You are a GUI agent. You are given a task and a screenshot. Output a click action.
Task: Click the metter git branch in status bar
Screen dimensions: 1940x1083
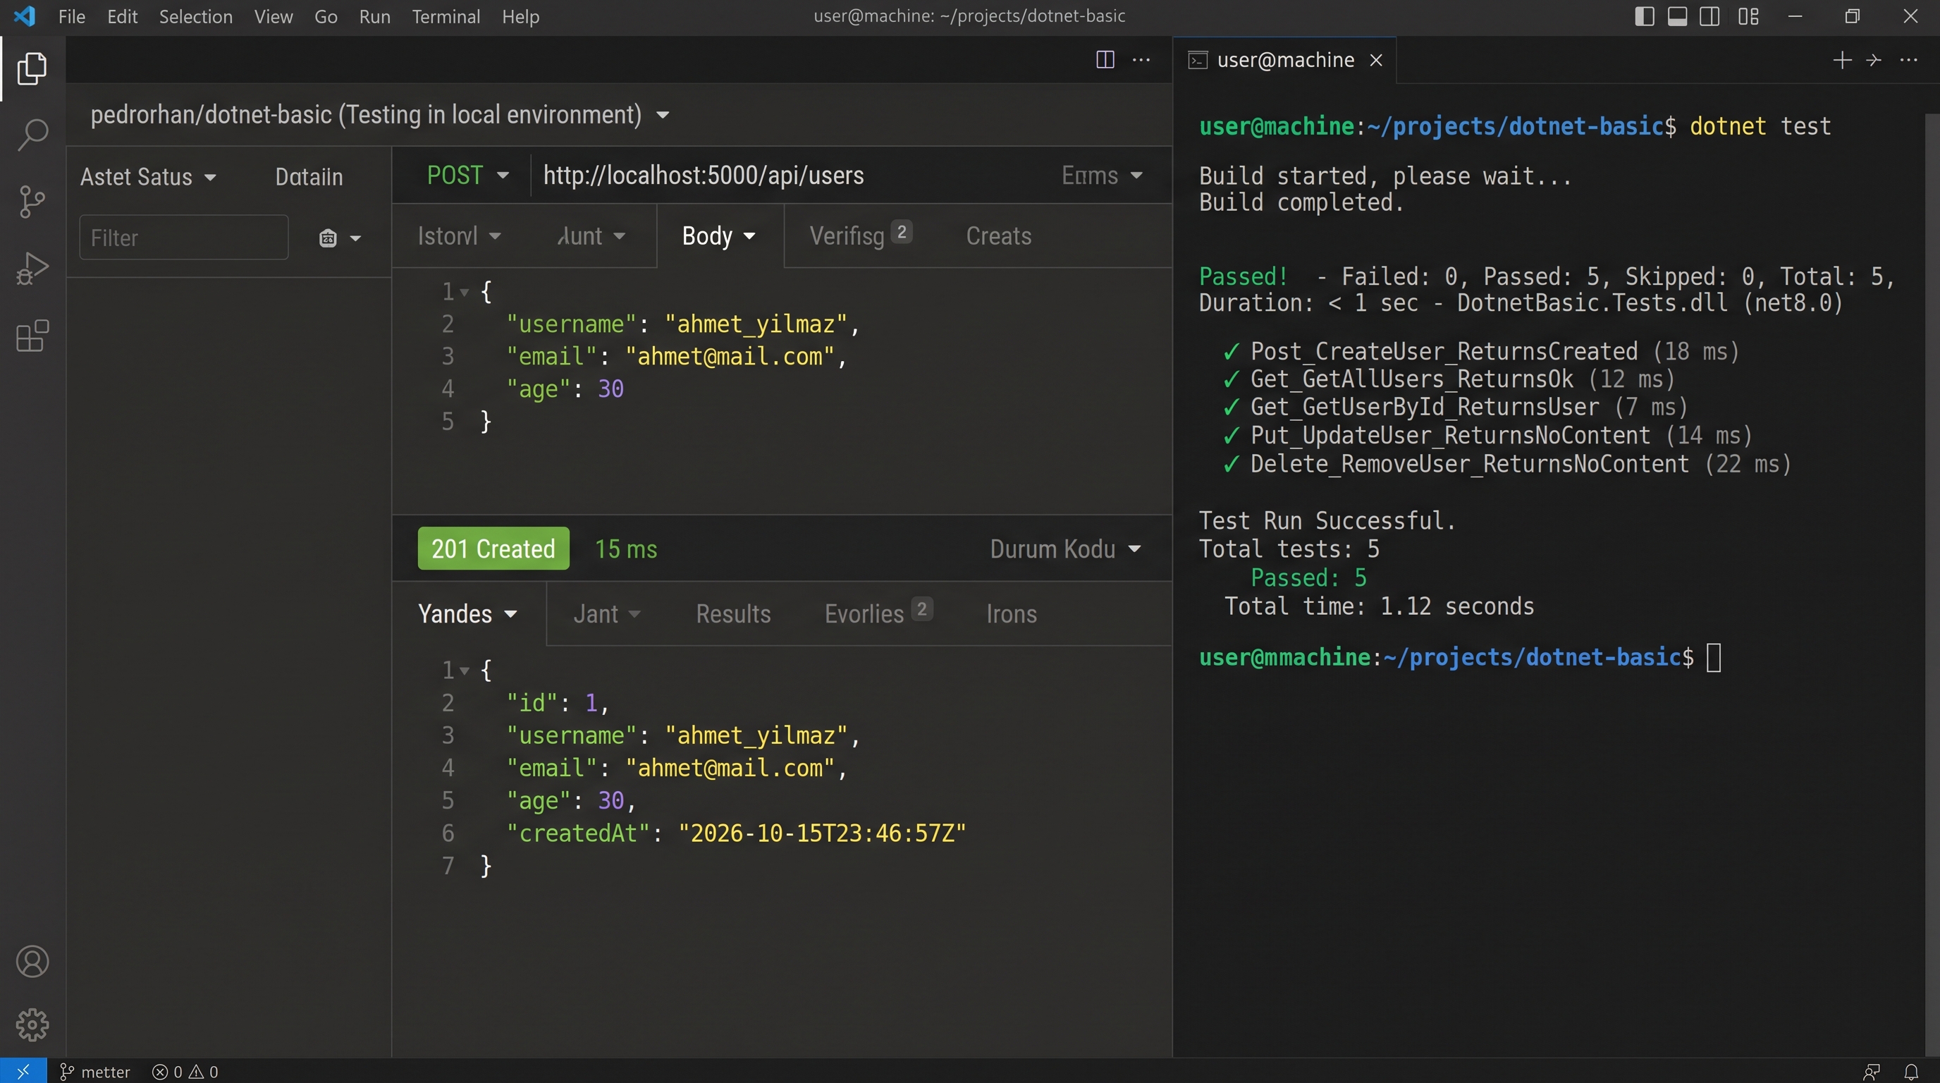coord(95,1071)
